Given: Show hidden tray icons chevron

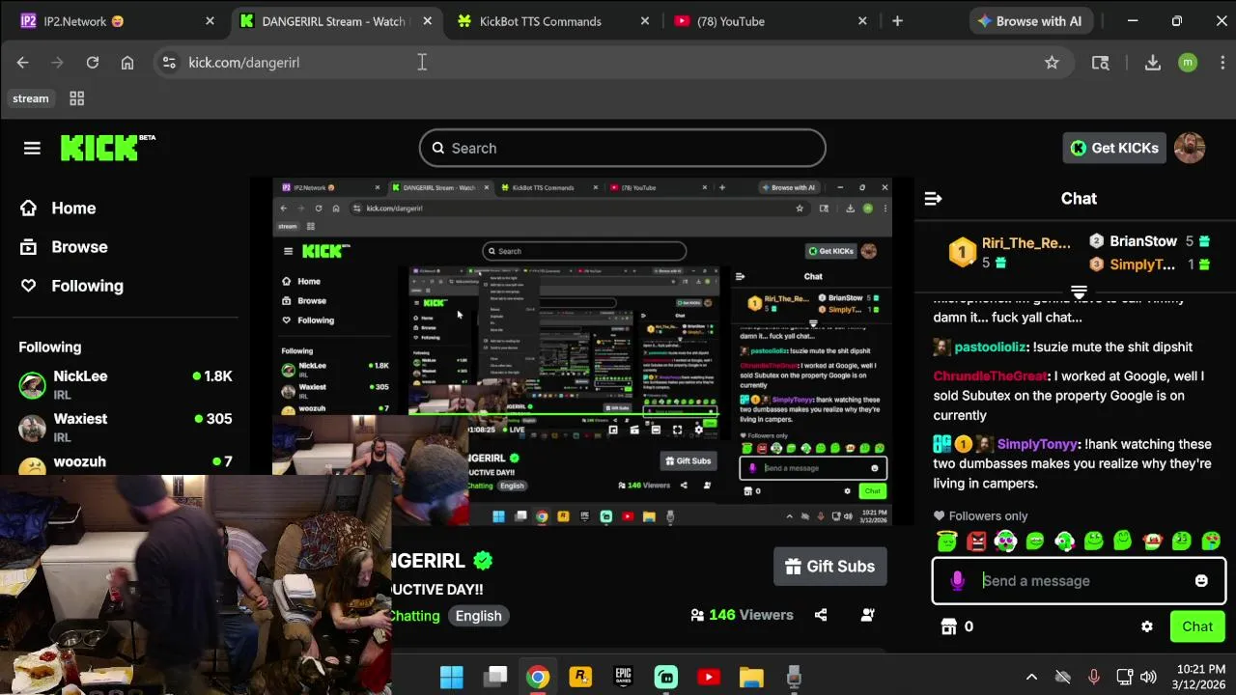Looking at the screenshot, I should (x=1031, y=678).
